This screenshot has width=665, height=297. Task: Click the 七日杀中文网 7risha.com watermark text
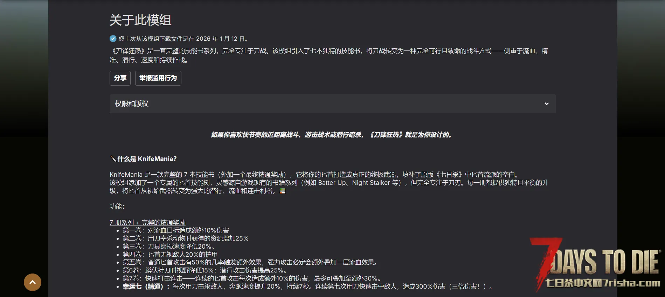[x=602, y=283]
